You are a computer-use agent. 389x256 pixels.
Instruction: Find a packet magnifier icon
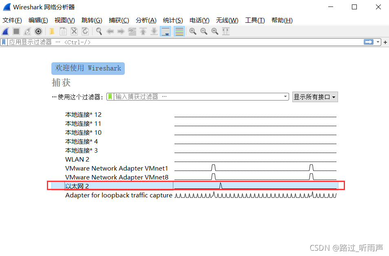coord(99,31)
